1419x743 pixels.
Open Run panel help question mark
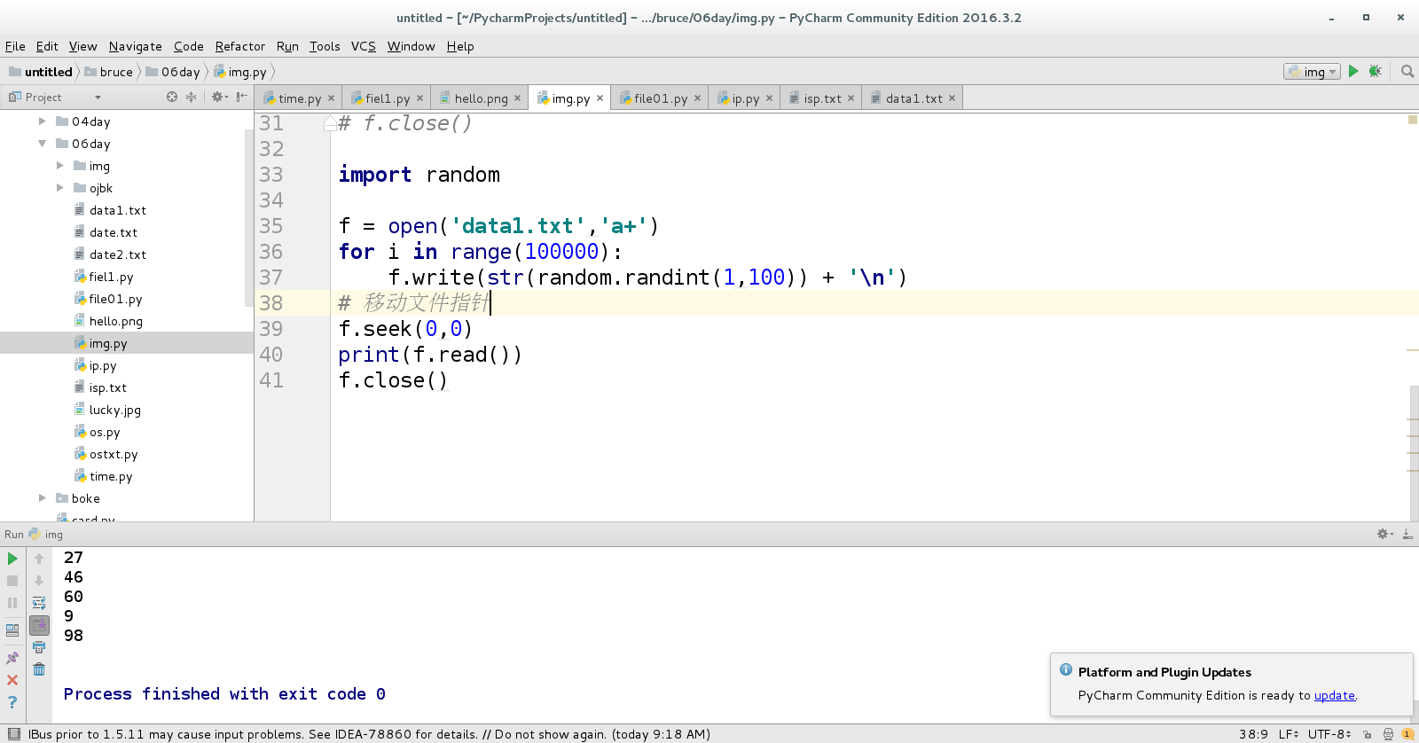[x=12, y=702]
